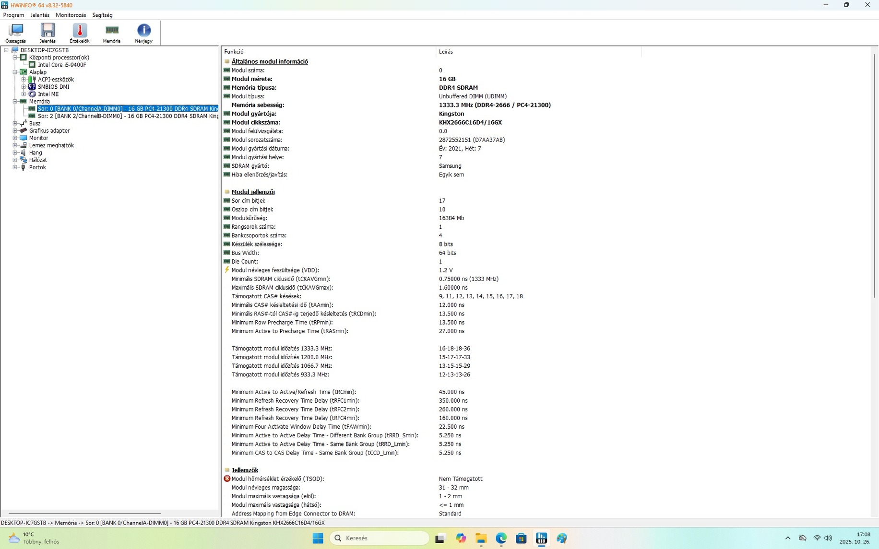Expand the Lemez meghajtók tree node
Viewport: 879px width, 549px height.
(x=15, y=145)
